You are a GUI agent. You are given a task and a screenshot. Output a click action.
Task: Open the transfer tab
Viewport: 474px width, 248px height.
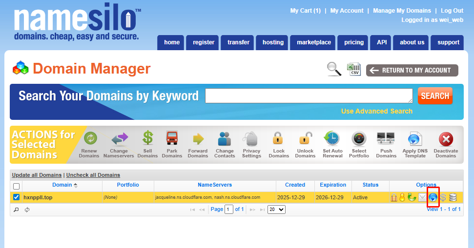(x=237, y=42)
